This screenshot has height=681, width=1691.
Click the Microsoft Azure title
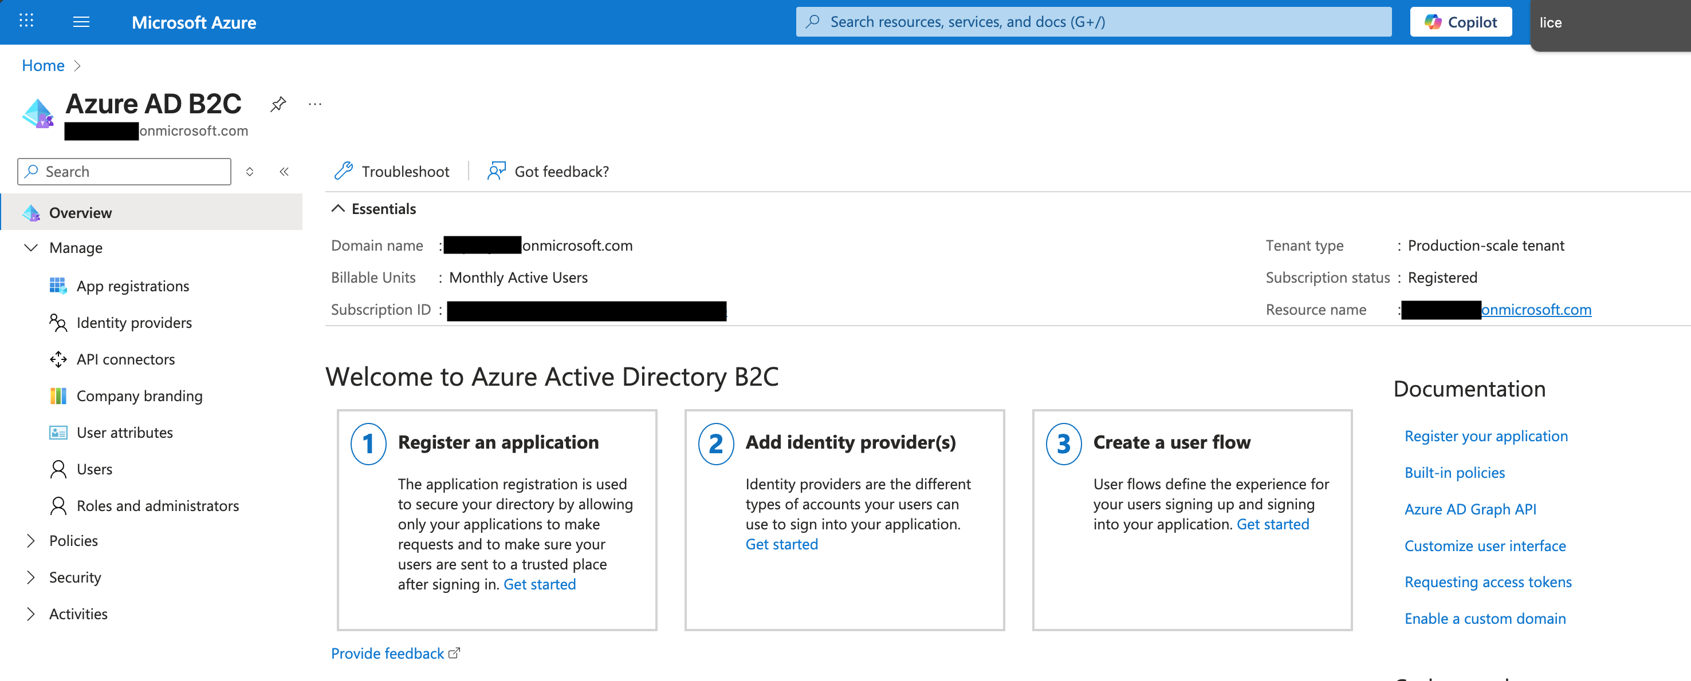point(194,22)
